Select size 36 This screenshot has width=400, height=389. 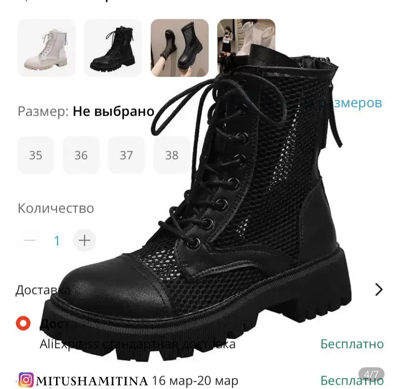tap(81, 155)
